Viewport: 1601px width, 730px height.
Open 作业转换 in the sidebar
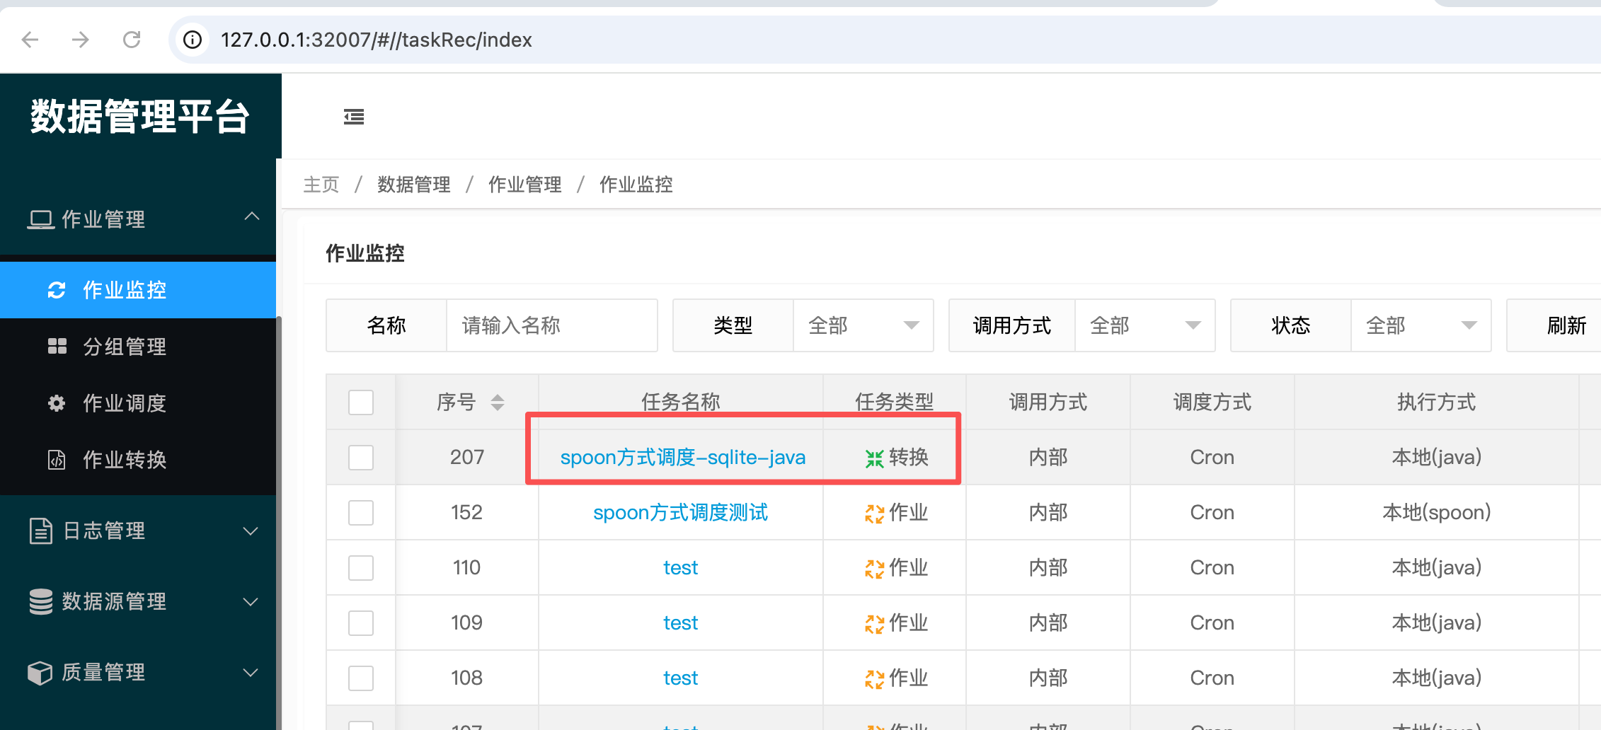138,460
